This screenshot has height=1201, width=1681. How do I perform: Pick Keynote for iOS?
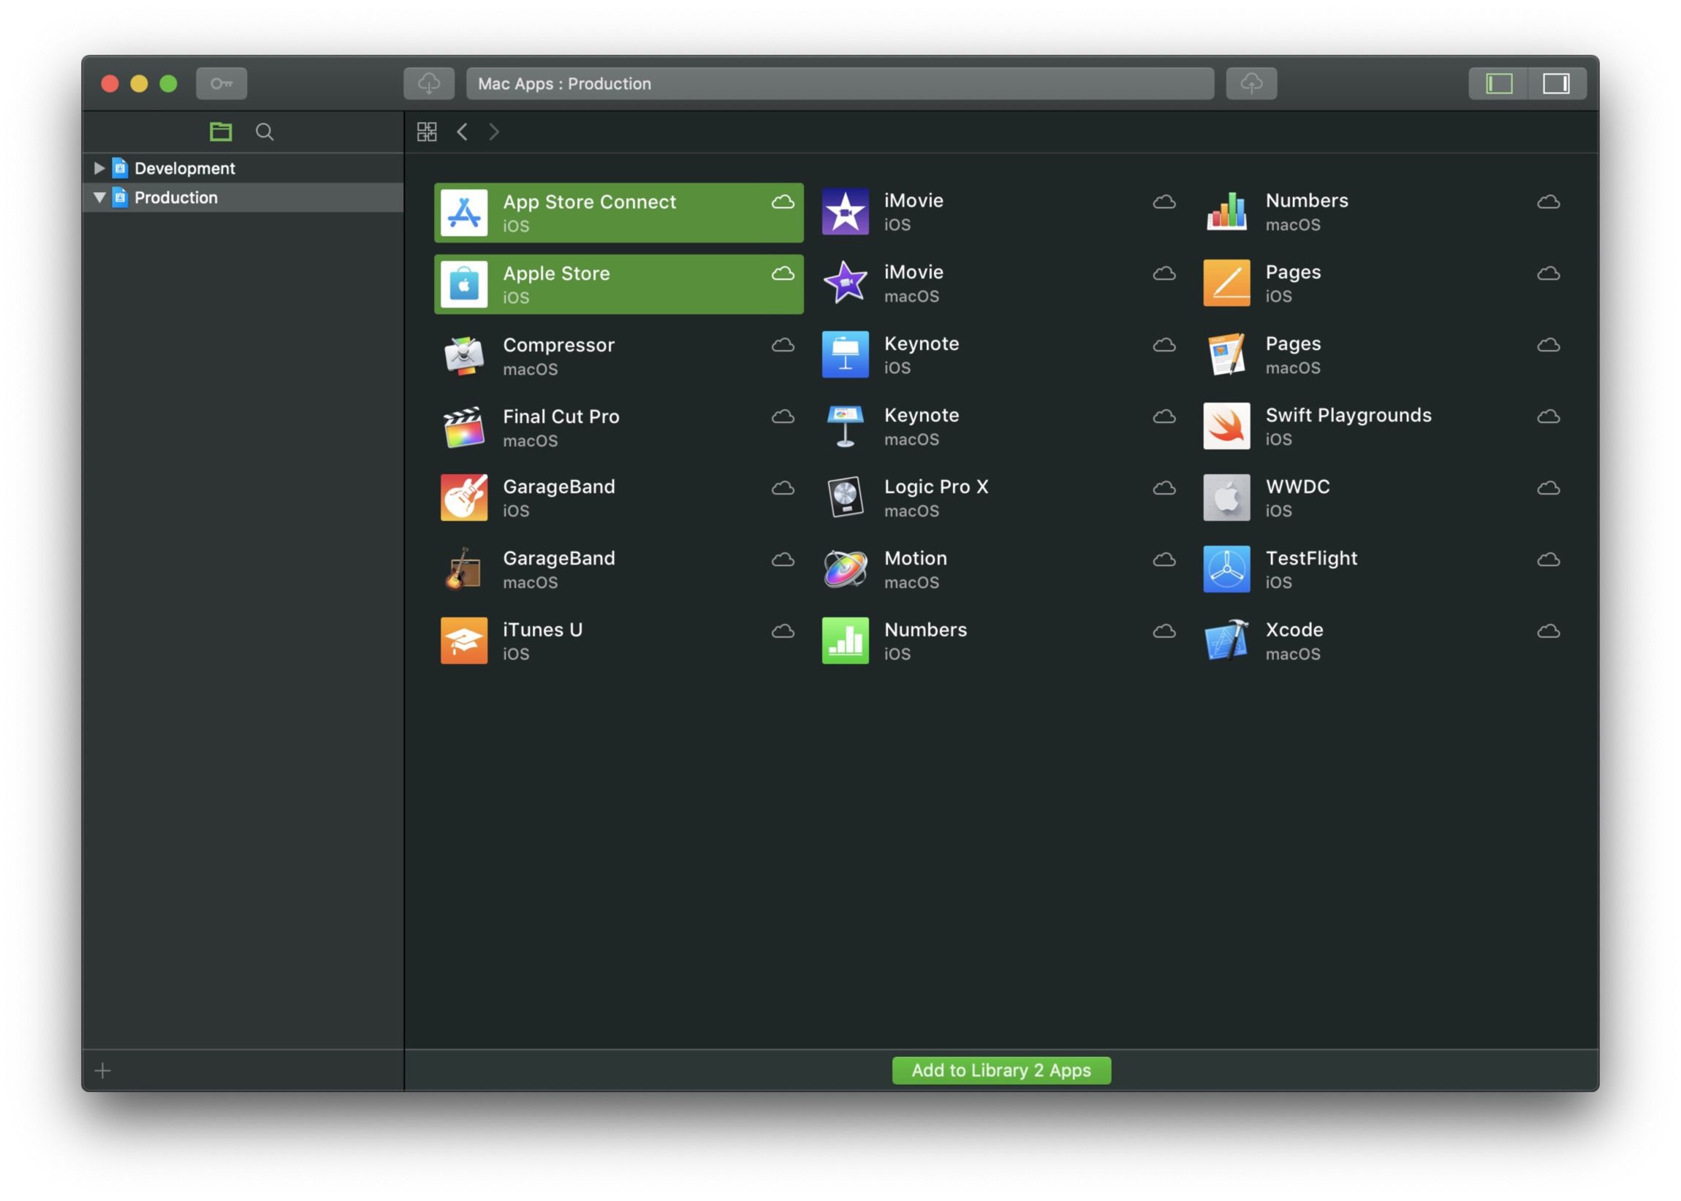[x=1000, y=355]
